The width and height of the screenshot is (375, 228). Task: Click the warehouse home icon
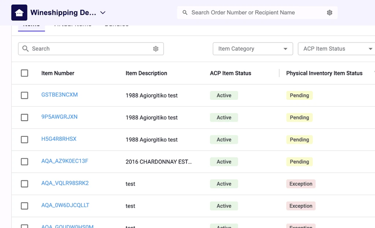click(19, 13)
